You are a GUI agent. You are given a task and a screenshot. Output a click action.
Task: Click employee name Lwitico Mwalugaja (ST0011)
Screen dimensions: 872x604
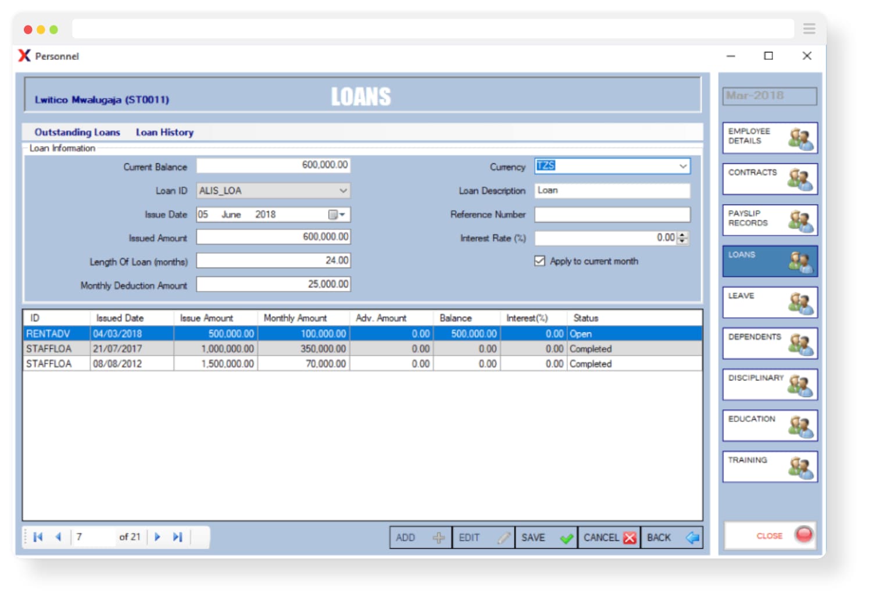click(x=102, y=100)
